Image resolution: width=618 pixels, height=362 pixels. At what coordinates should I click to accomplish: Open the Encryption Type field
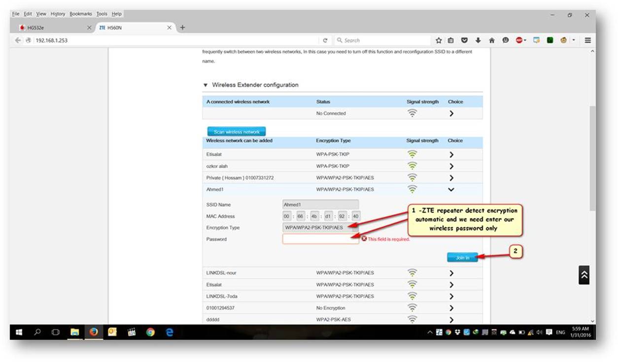(x=320, y=227)
